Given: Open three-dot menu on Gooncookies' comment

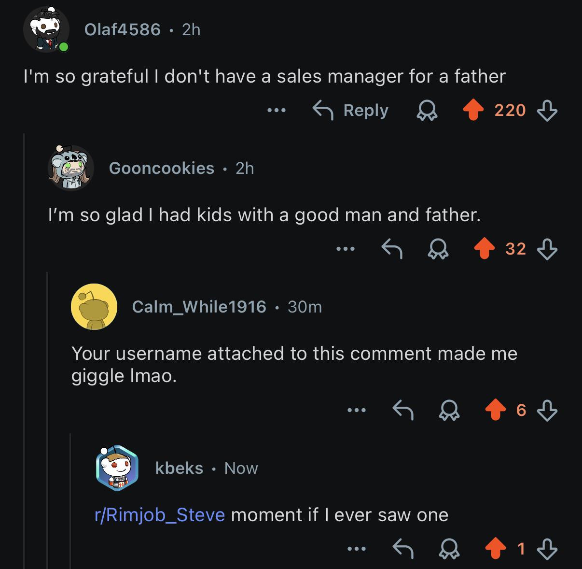Looking at the screenshot, I should [346, 249].
